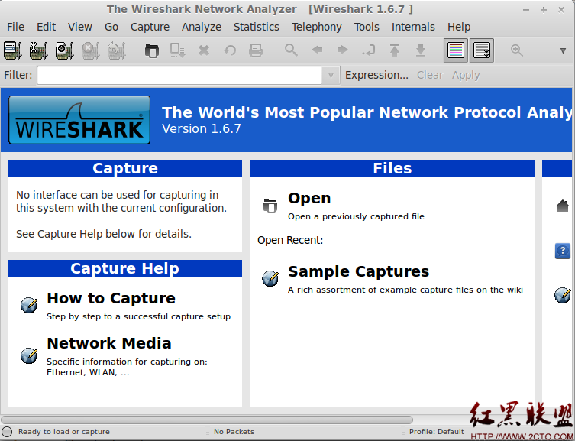The width and height of the screenshot is (575, 441).
Task: Open the Sample Captures link
Action: coord(359,271)
